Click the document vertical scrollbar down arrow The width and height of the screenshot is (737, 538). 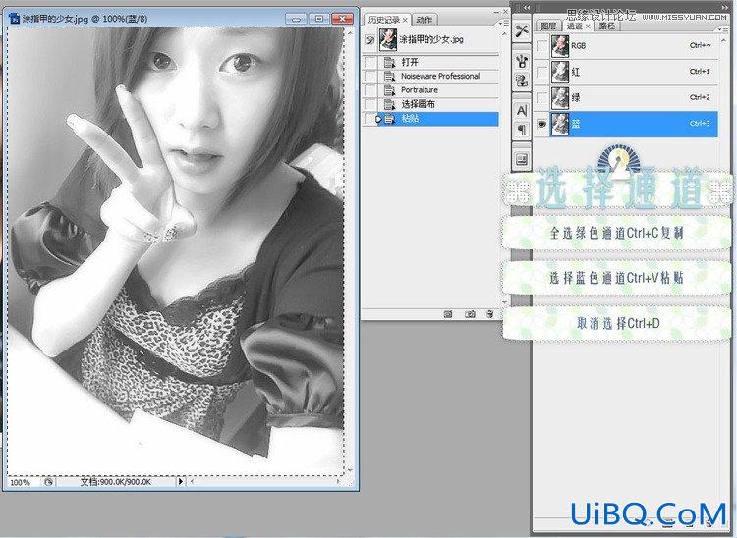click(x=350, y=469)
